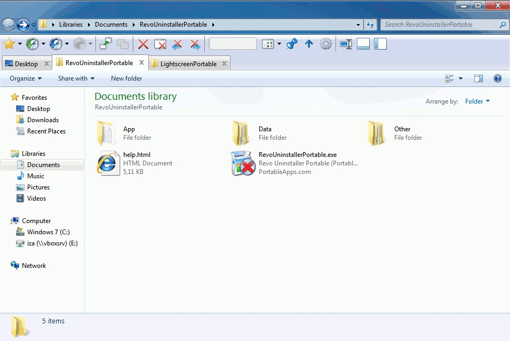Click the red X close-tab icon

(x=143, y=44)
